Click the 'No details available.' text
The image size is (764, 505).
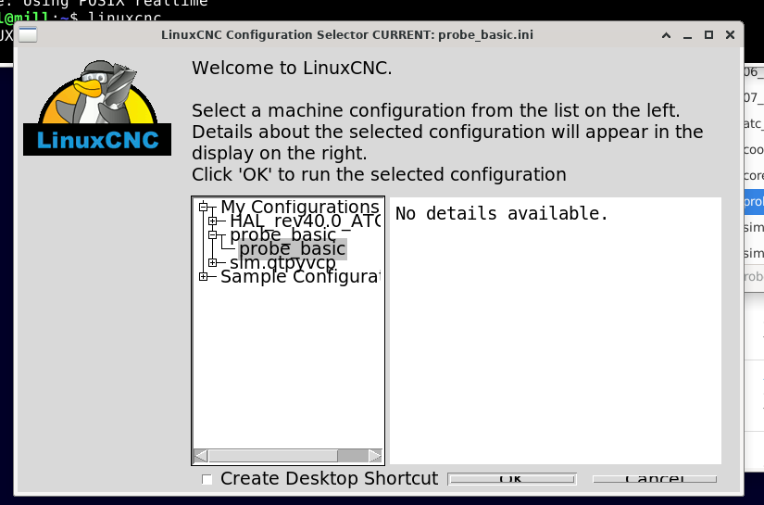(502, 213)
